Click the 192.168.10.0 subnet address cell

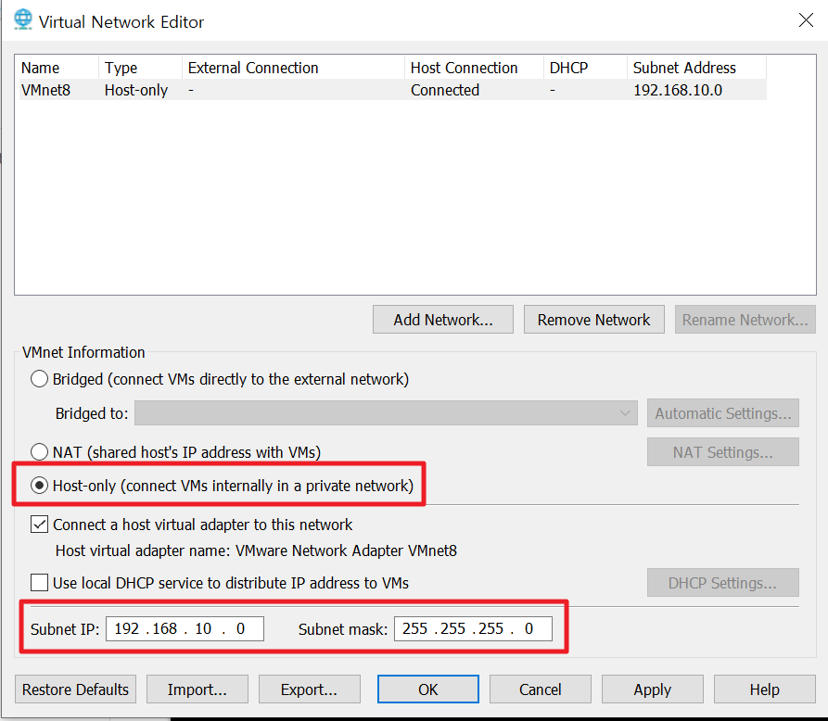pos(678,90)
